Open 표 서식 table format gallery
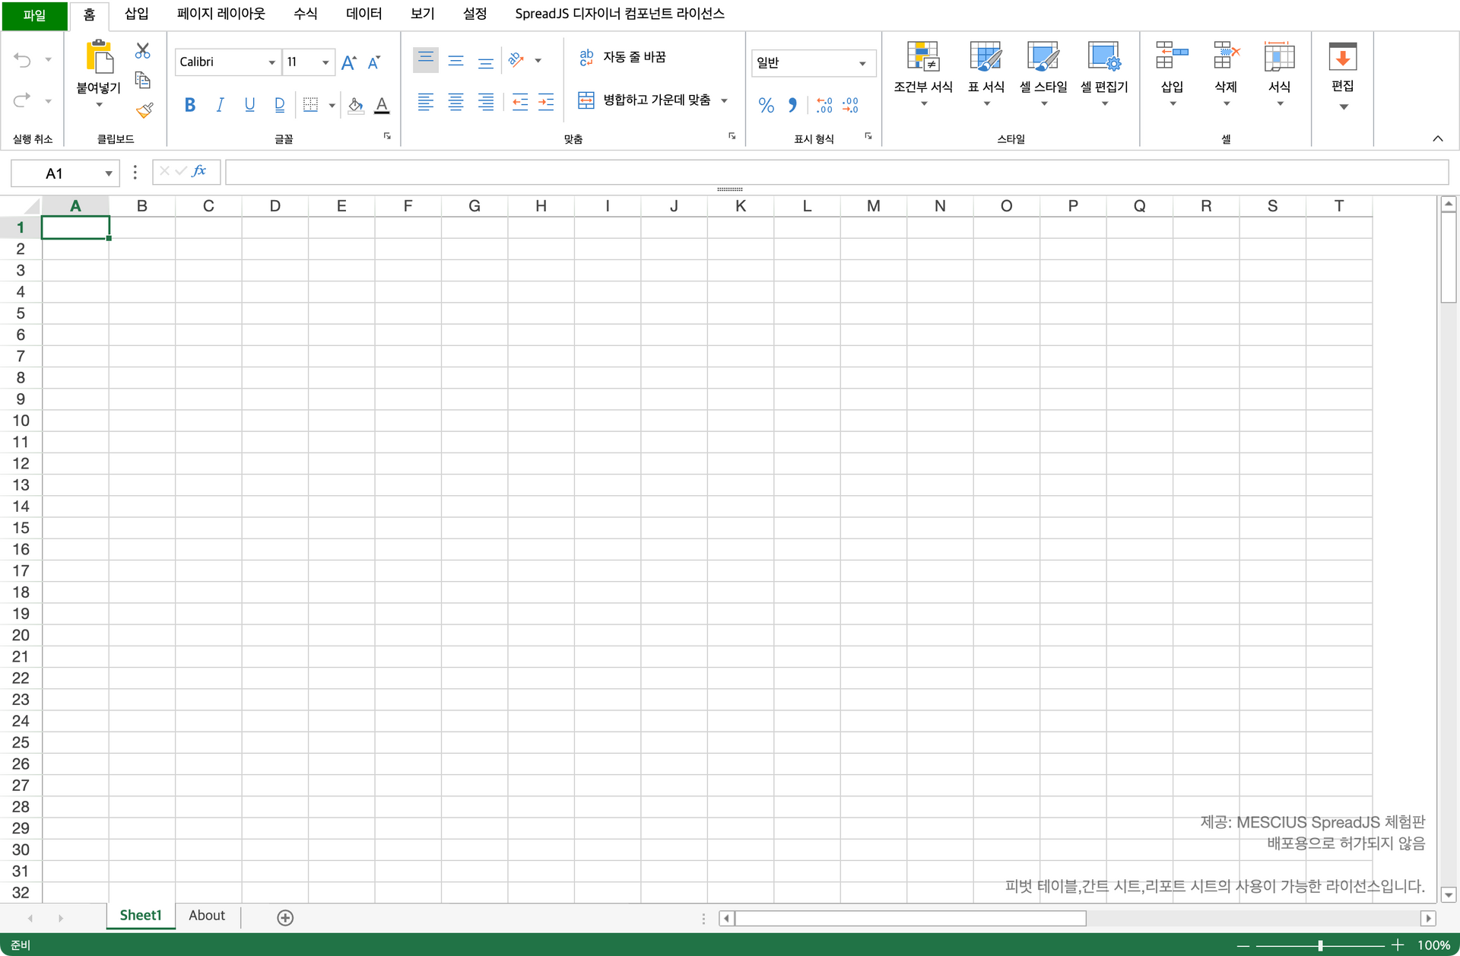Viewport: 1460px width, 956px height. click(x=986, y=74)
